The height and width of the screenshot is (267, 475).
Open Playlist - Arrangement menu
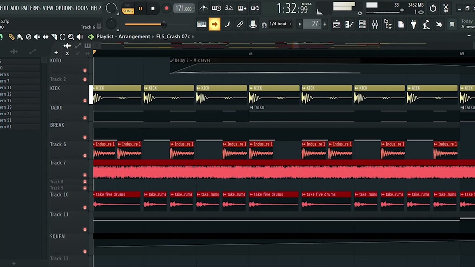123,36
